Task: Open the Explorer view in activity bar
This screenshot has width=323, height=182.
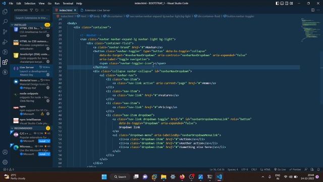Action: pyautogui.click(x=5, y=12)
